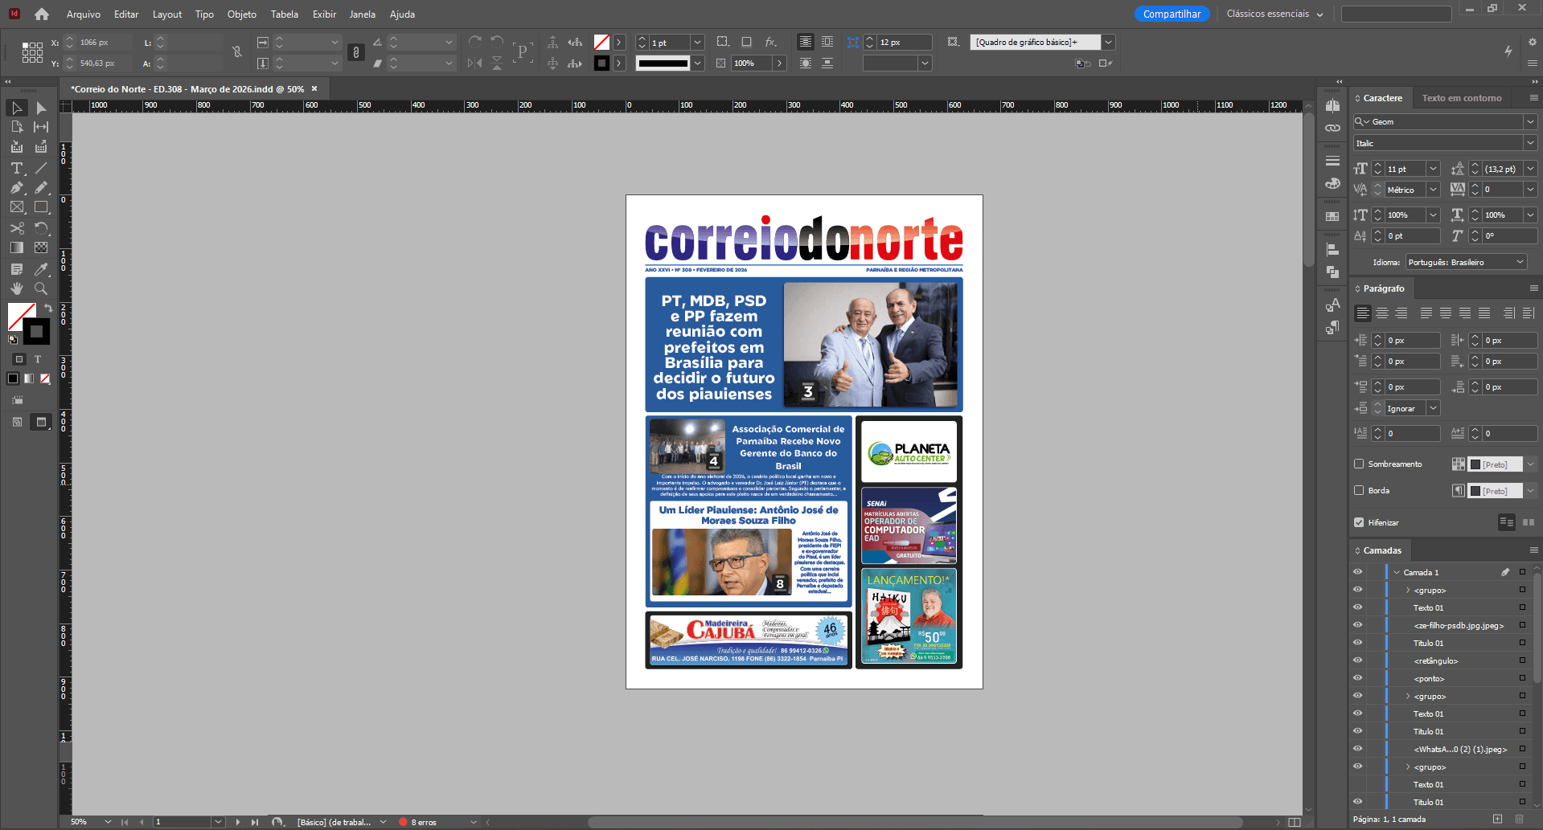The height and width of the screenshot is (830, 1543).
Task: Open the Editar menu
Action: coord(126,14)
